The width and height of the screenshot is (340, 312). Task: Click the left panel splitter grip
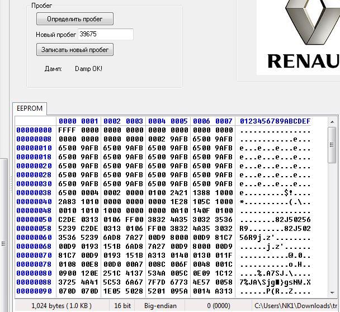3,243
